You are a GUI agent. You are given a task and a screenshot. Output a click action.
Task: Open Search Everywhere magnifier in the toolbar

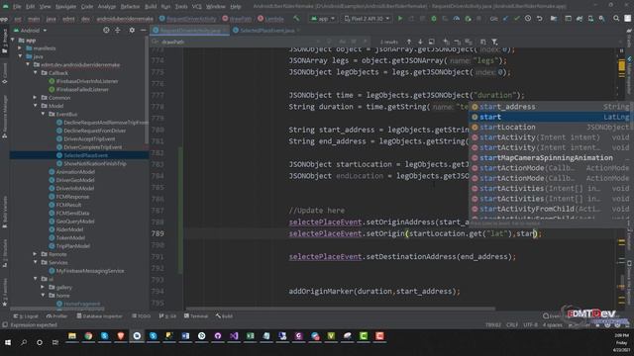[x=616, y=19]
